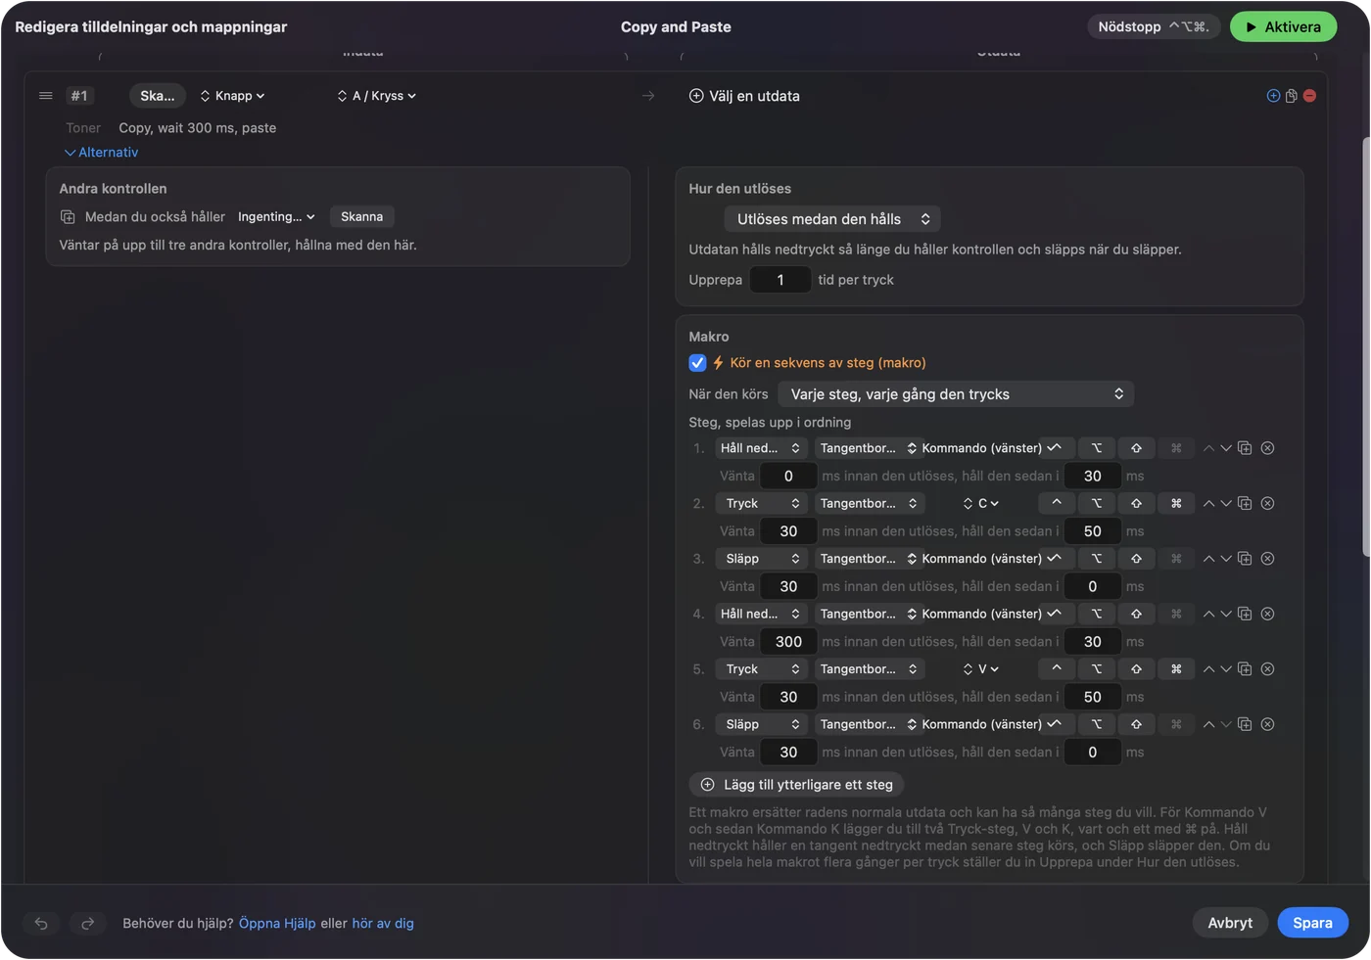Image resolution: width=1371 pixels, height=960 pixels.
Task: Toggle Command modifier on step 2 (C)
Action: (x=1176, y=503)
